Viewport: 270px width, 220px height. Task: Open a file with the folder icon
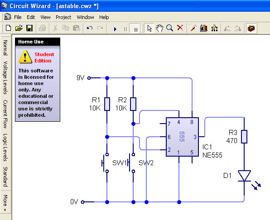tap(19, 28)
